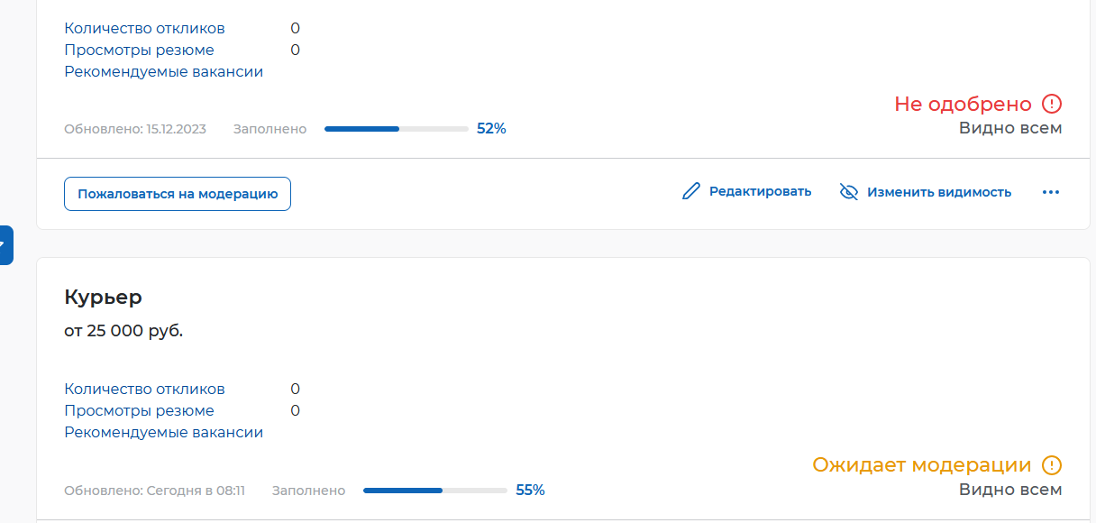Click the 55% completion progress bar
Image resolution: width=1096 pixels, height=523 pixels.
pos(434,491)
